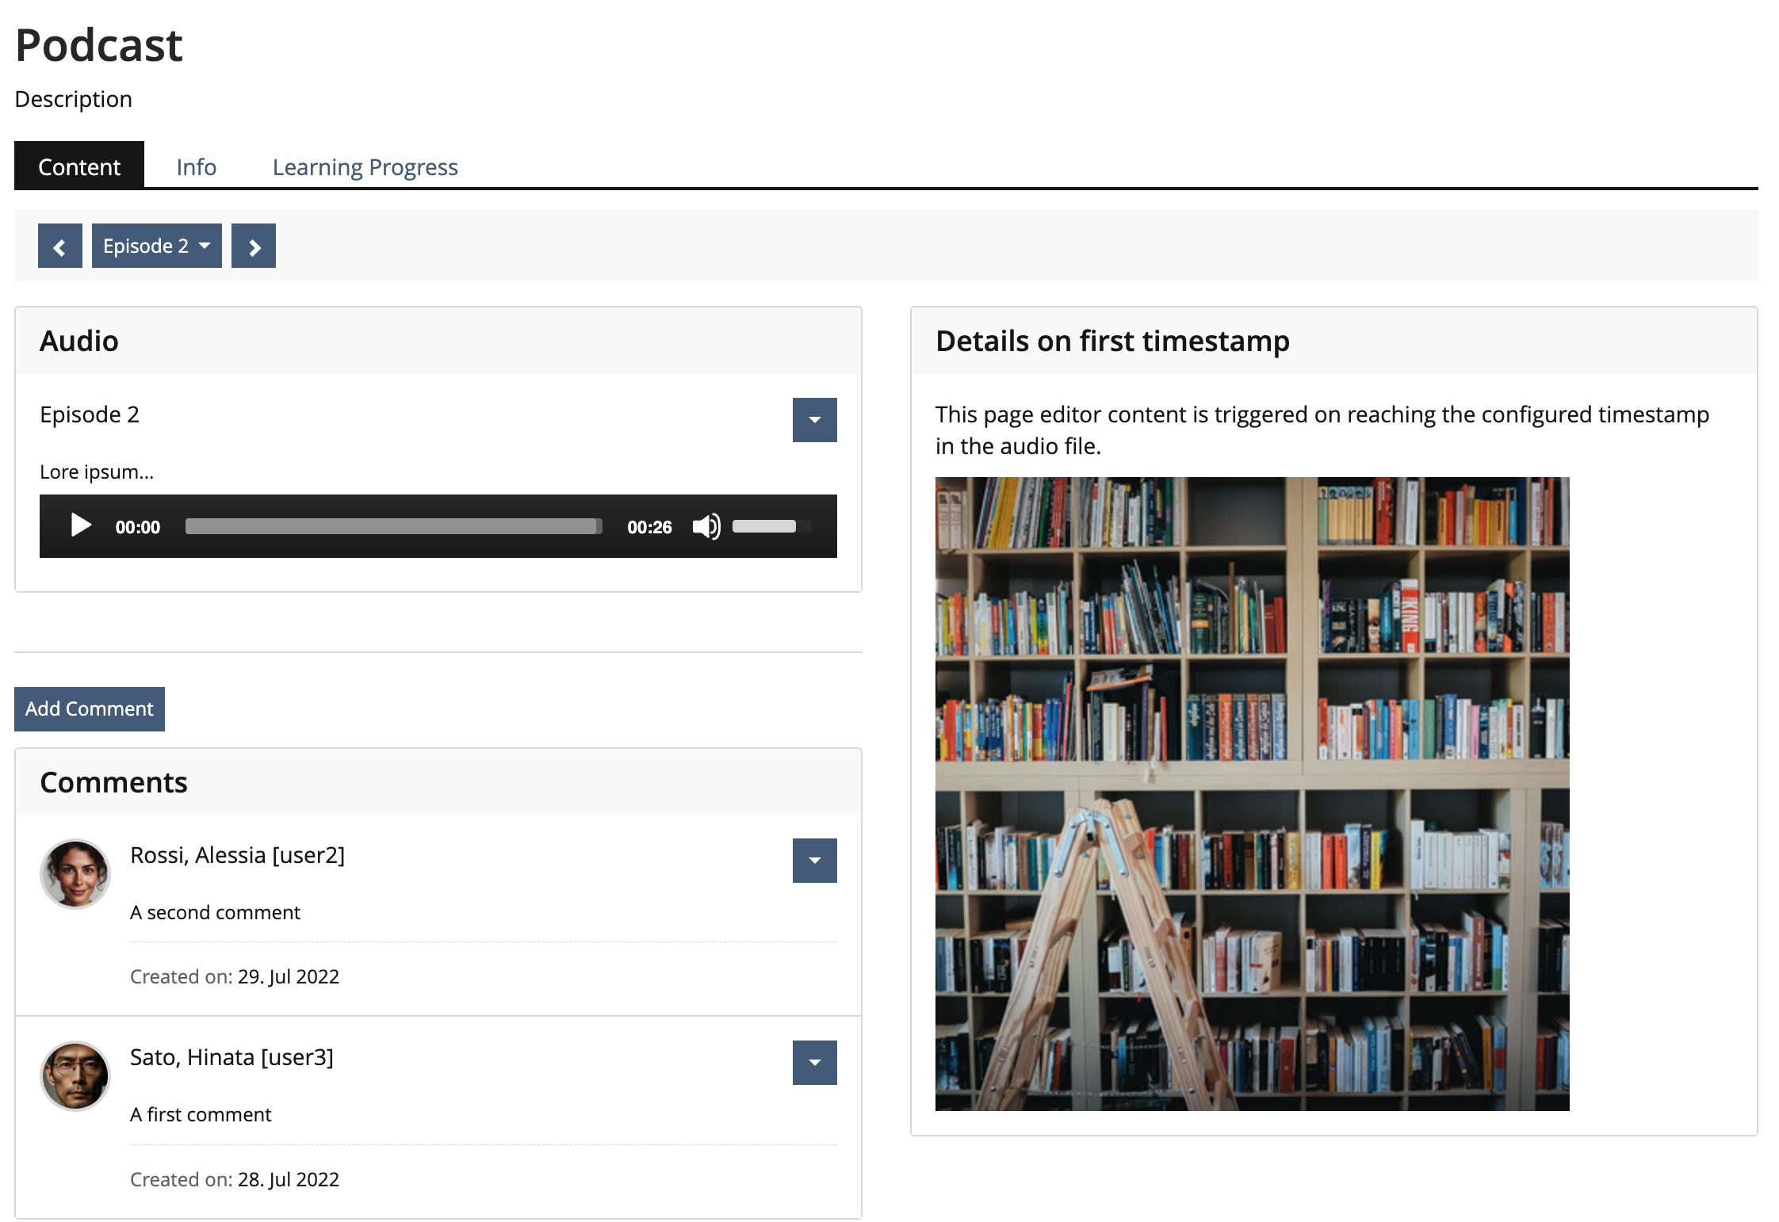Viewport: 1779px width, 1222px height.
Task: Seek within the audio progress bar
Action: tap(393, 526)
